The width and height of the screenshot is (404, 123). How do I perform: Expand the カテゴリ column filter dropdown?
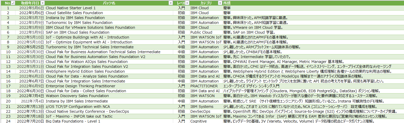220,3
